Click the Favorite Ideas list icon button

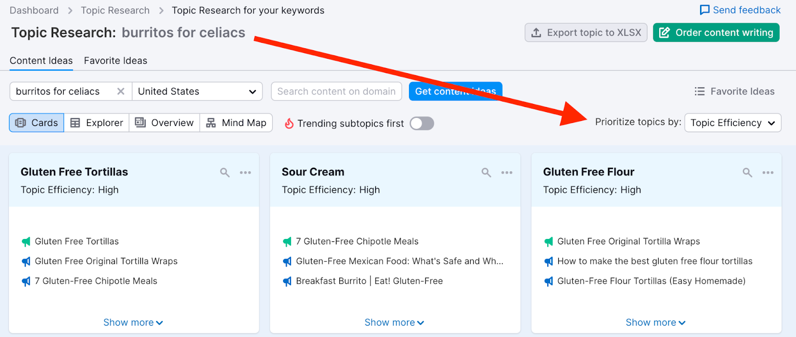[x=699, y=92]
